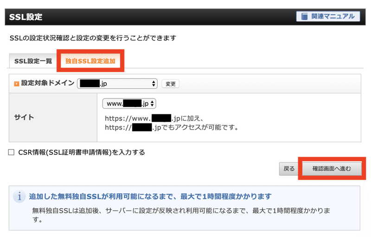The width and height of the screenshot is (371, 237).
Task: Click the 変更 button
Action: point(171,84)
